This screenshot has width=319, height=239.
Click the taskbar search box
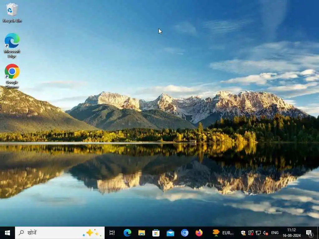pos(60,233)
